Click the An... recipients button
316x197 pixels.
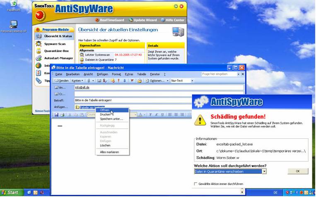60,88
